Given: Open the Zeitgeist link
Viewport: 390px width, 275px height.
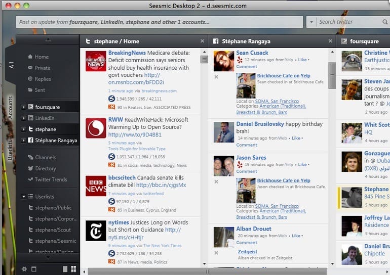Looking at the screenshot, I should pyautogui.click(x=248, y=252).
